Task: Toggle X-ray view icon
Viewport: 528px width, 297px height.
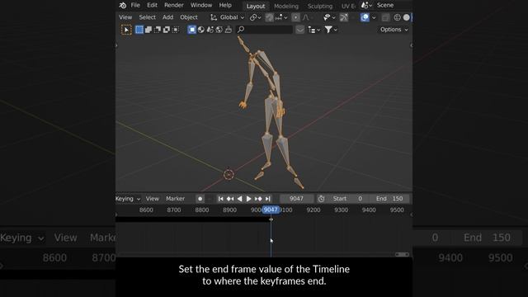Action: [x=385, y=17]
